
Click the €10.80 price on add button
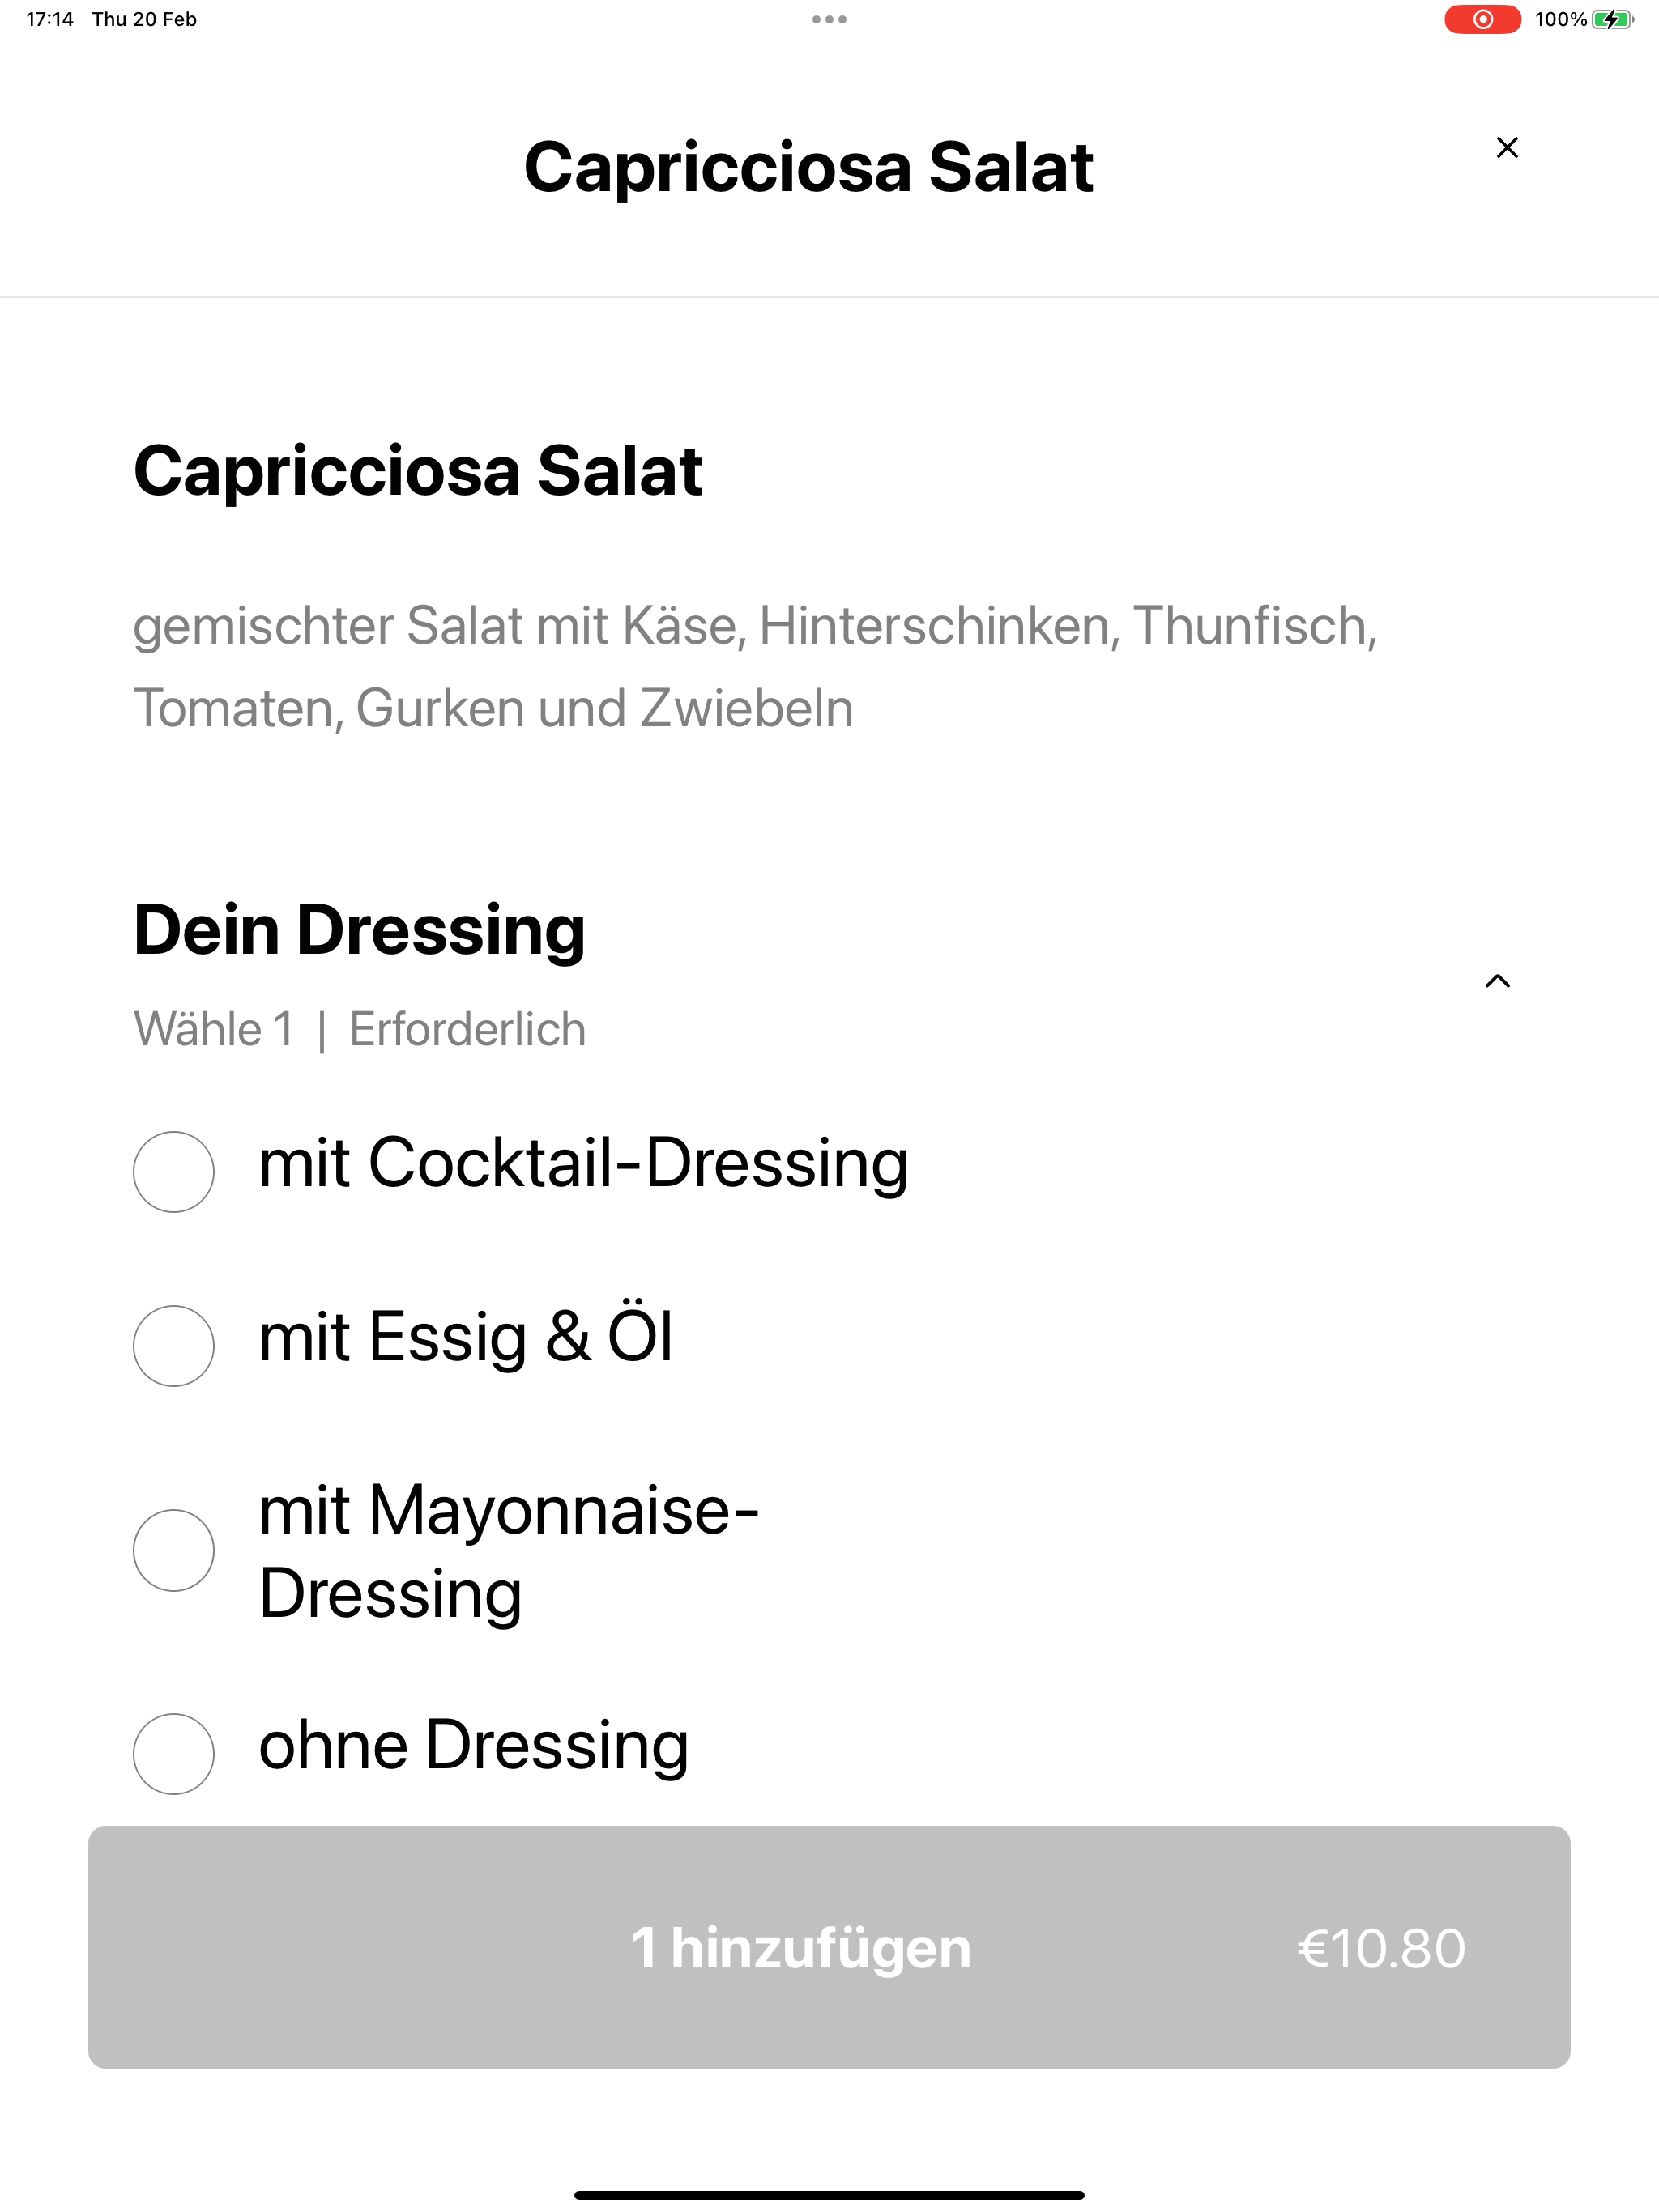1381,1948
